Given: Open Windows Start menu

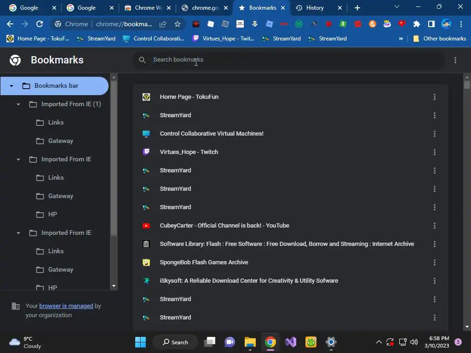Looking at the screenshot, I should [140, 342].
